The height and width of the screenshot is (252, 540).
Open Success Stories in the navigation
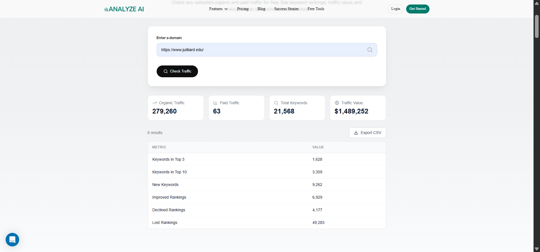point(286,9)
